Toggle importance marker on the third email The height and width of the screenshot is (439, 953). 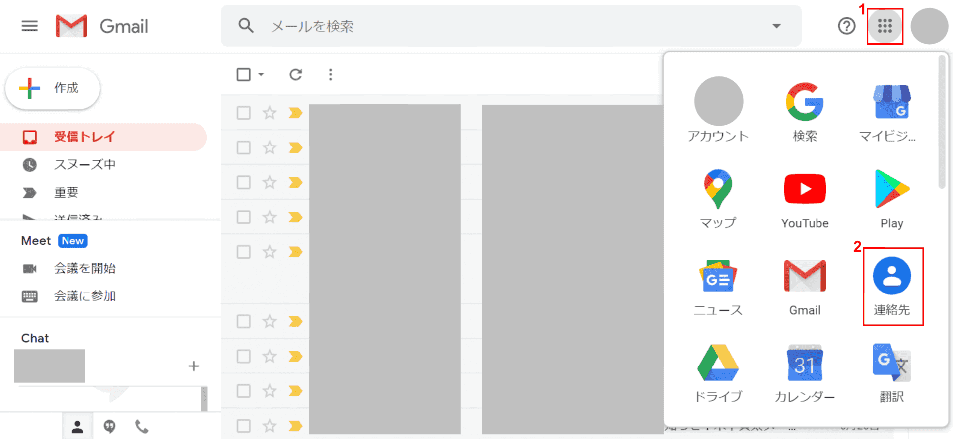[295, 182]
